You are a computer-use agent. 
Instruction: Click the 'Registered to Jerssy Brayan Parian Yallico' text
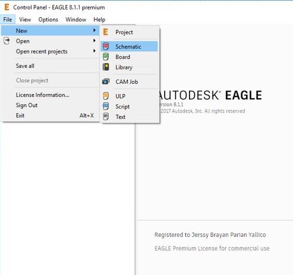(210, 235)
